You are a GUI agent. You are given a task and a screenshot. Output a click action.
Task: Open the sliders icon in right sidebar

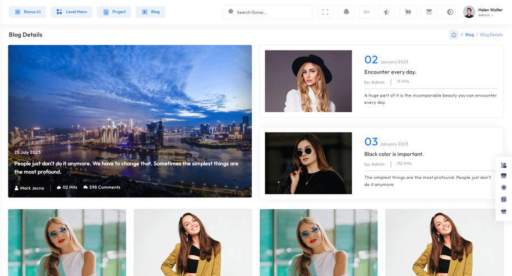[x=504, y=199]
